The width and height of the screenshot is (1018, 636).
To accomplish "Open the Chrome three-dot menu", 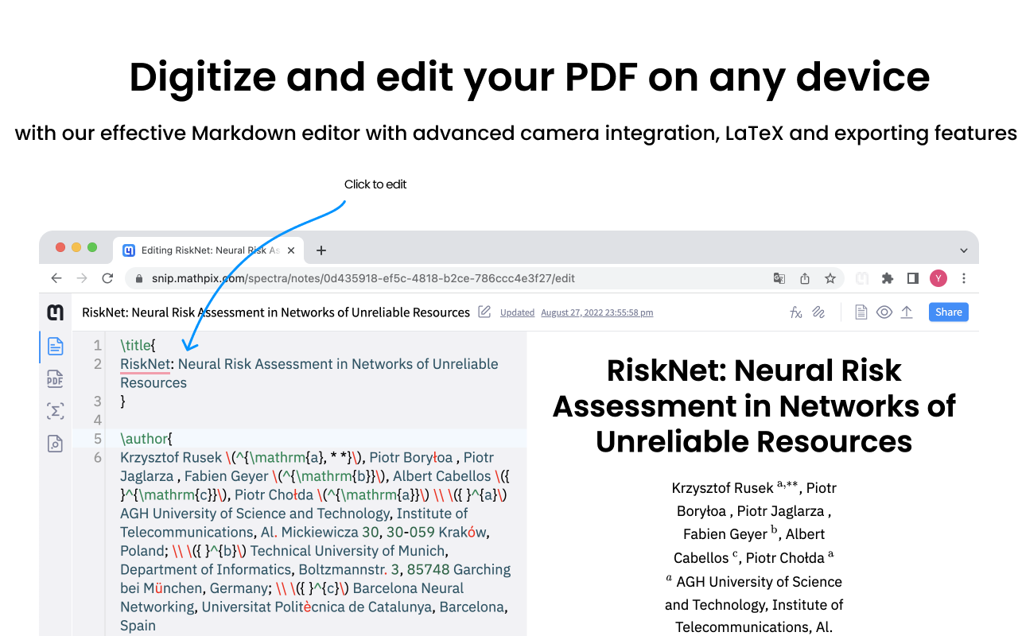I will point(964,278).
